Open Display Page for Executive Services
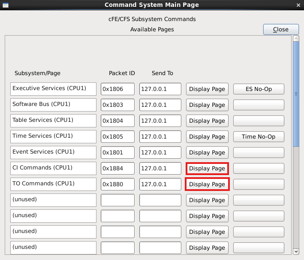Screen dimensions: 304x260 coord(207,89)
